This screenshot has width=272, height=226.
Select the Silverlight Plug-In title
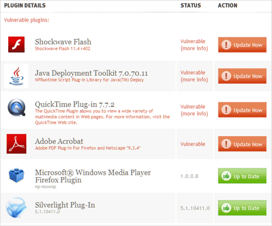pyautogui.click(x=65, y=205)
